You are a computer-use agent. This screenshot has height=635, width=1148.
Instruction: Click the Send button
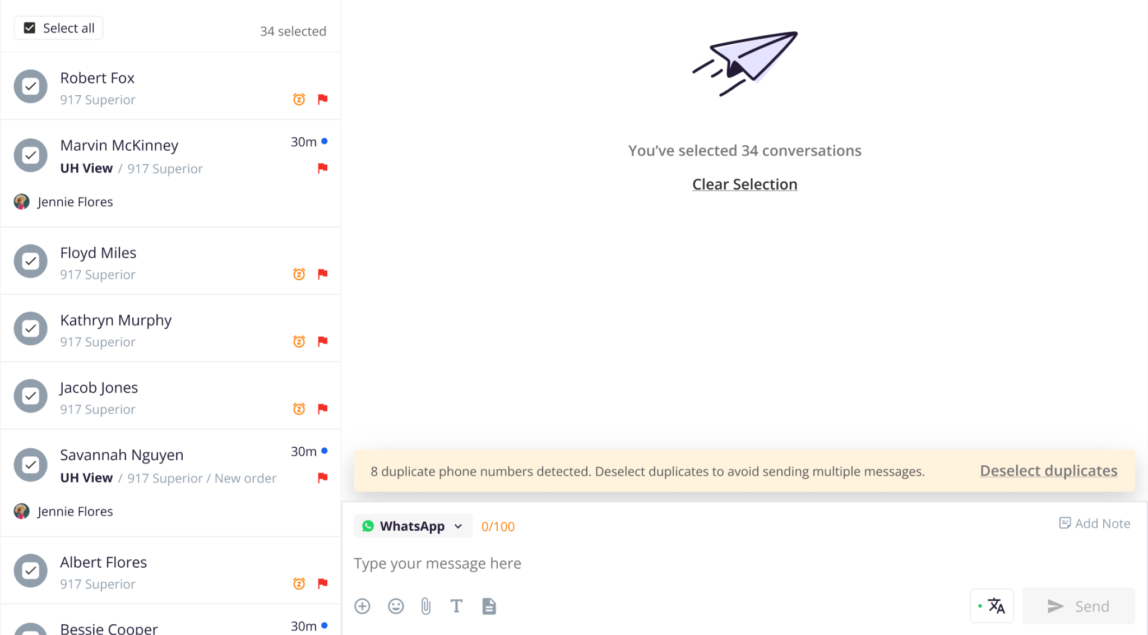pos(1078,606)
